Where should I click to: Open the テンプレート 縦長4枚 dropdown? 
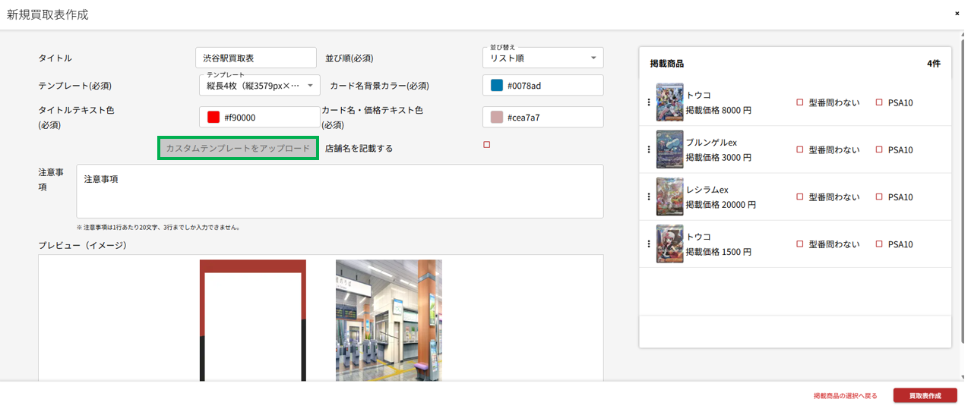259,85
